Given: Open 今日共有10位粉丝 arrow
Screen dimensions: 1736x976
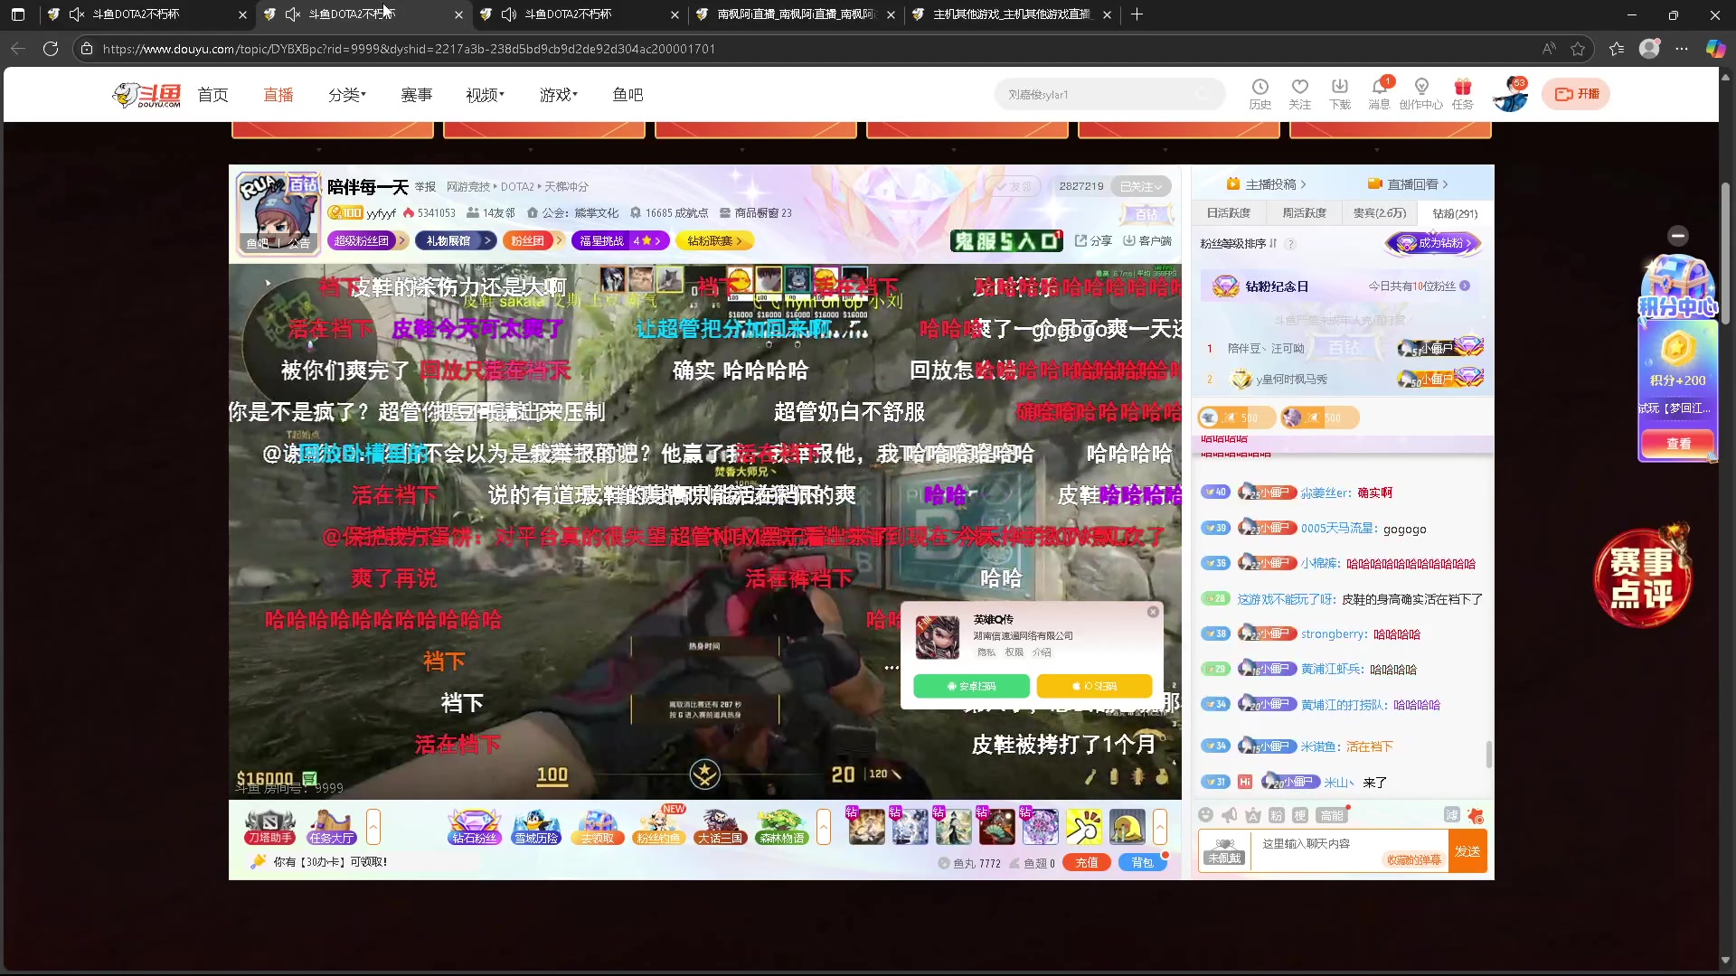Looking at the screenshot, I should (1465, 286).
